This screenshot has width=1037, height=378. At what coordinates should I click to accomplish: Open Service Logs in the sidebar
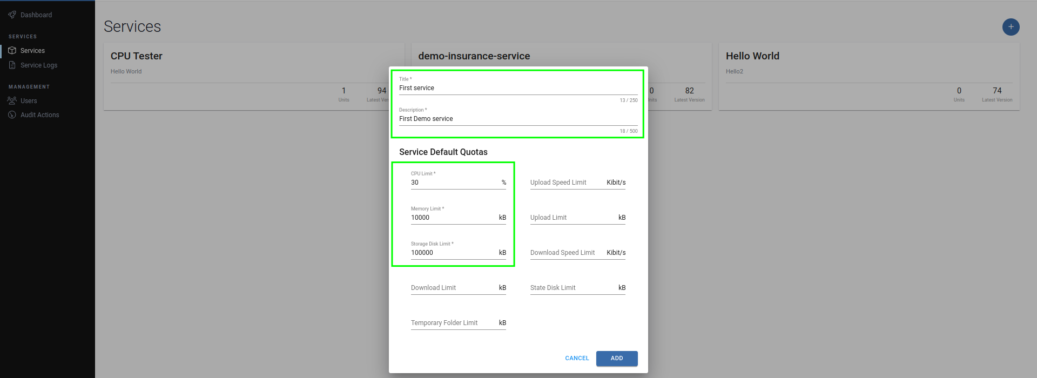tap(39, 65)
